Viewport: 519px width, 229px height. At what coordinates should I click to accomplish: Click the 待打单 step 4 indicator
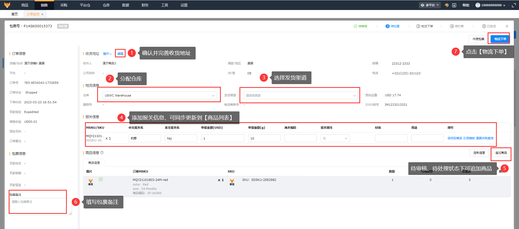coord(457,26)
